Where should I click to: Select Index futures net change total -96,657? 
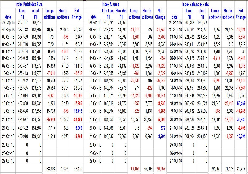[x=159, y=169]
